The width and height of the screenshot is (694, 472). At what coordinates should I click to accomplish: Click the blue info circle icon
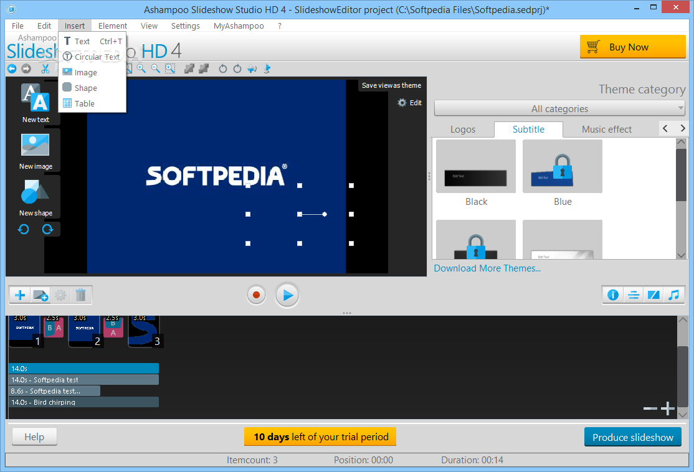613,295
